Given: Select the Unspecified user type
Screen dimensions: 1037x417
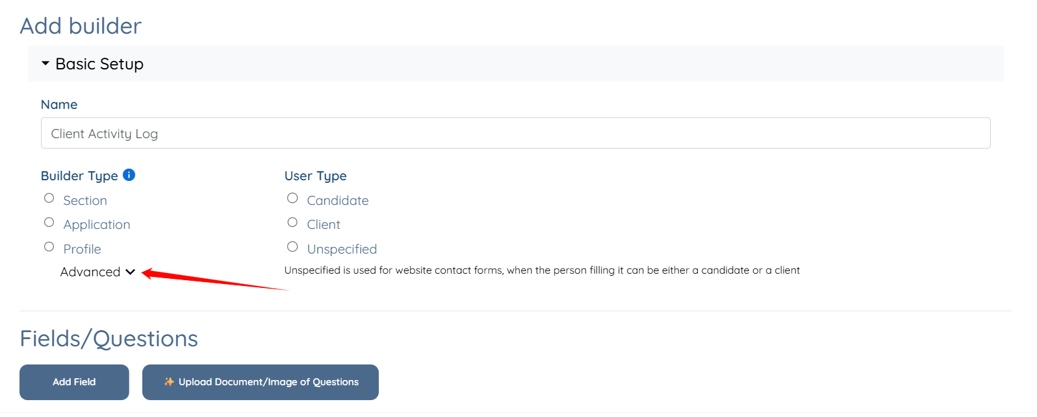Looking at the screenshot, I should (x=292, y=247).
